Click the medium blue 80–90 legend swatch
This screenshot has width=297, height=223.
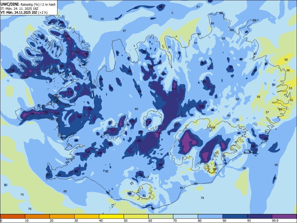click(210, 216)
